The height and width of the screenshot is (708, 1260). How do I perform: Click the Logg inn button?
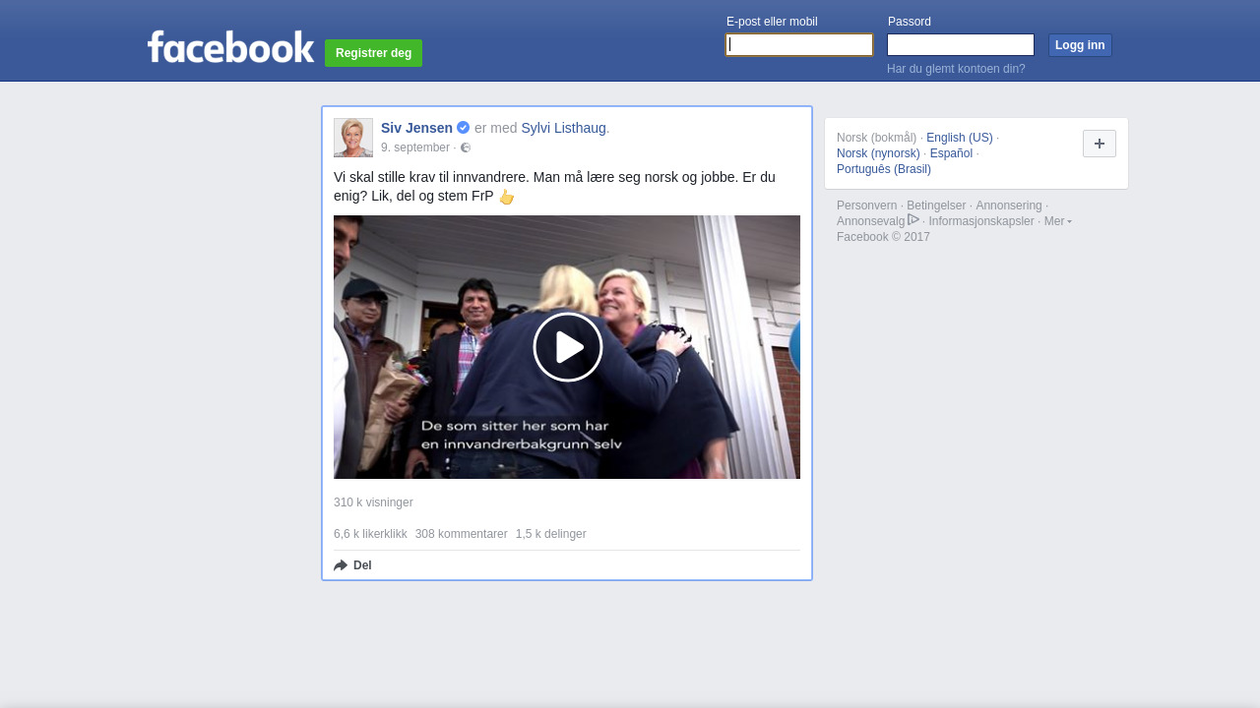coord(1080,45)
